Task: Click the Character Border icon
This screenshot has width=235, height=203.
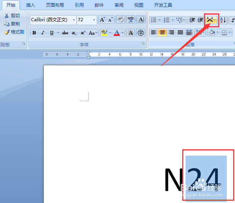Action: pos(141,19)
